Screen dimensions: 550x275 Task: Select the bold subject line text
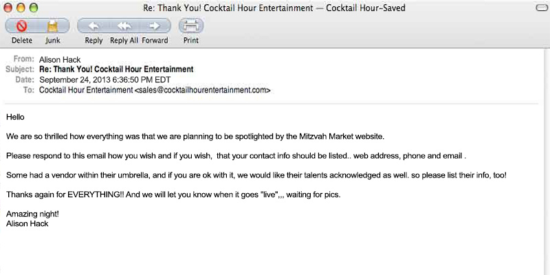coord(116,69)
